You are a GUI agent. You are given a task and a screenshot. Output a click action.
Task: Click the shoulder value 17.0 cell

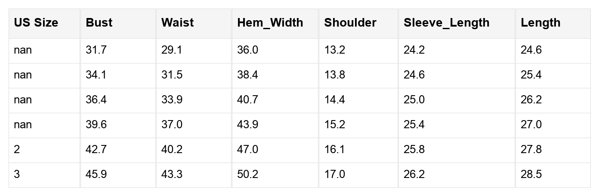pyautogui.click(x=334, y=175)
